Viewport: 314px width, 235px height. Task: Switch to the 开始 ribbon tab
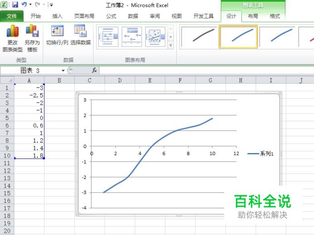(x=36, y=16)
